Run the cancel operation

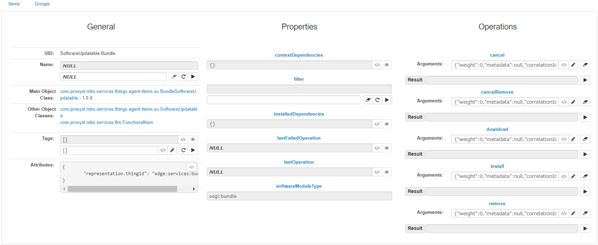585,80
